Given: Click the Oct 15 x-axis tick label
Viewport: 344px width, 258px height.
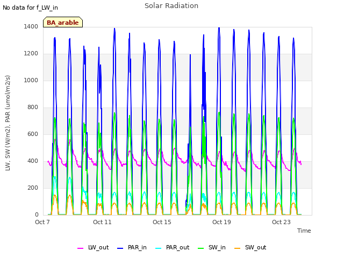Looking at the screenshot, I should (x=162, y=222).
